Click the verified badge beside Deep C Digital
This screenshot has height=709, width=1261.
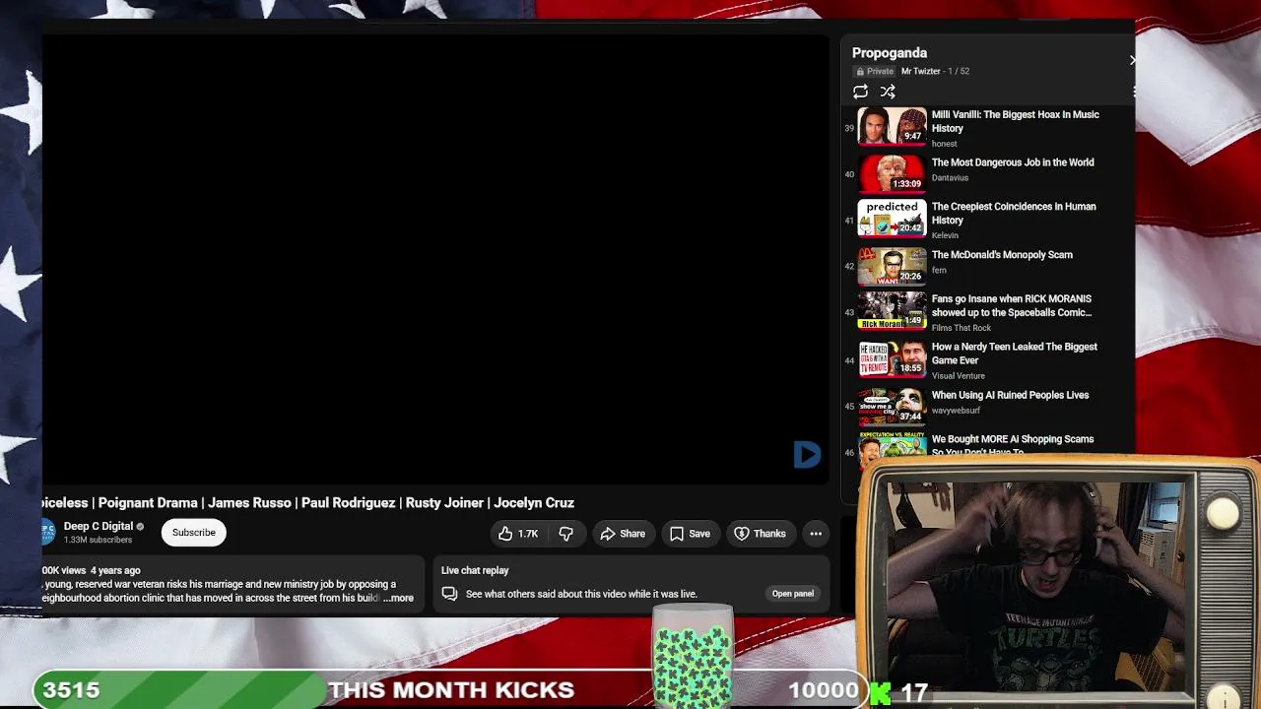click(x=140, y=527)
